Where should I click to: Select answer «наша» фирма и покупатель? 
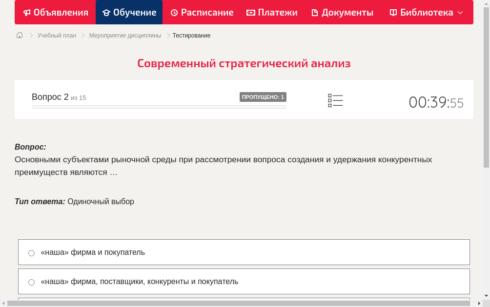(93, 252)
